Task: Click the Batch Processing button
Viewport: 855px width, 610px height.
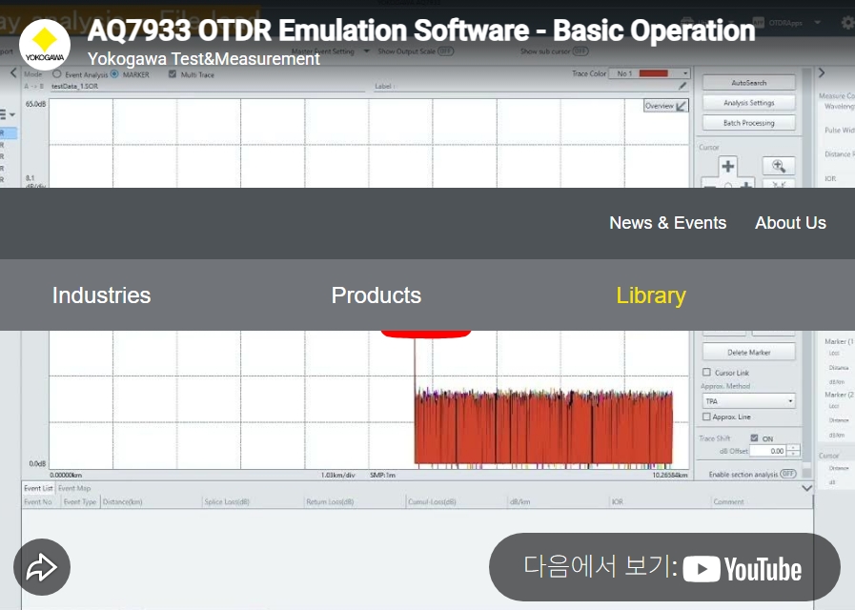Action: click(x=748, y=123)
